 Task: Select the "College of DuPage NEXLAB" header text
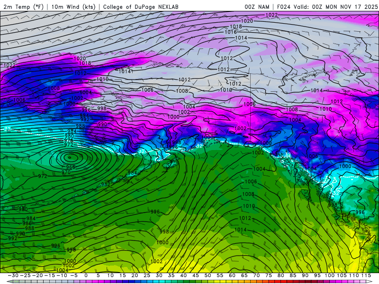pos(141,7)
